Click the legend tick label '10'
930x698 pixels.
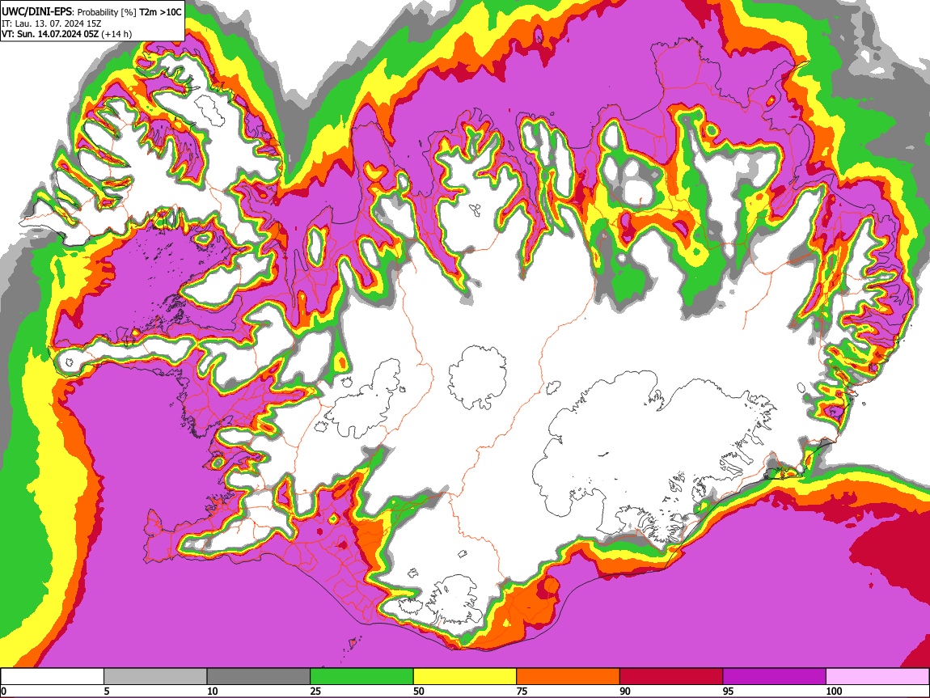point(213,691)
